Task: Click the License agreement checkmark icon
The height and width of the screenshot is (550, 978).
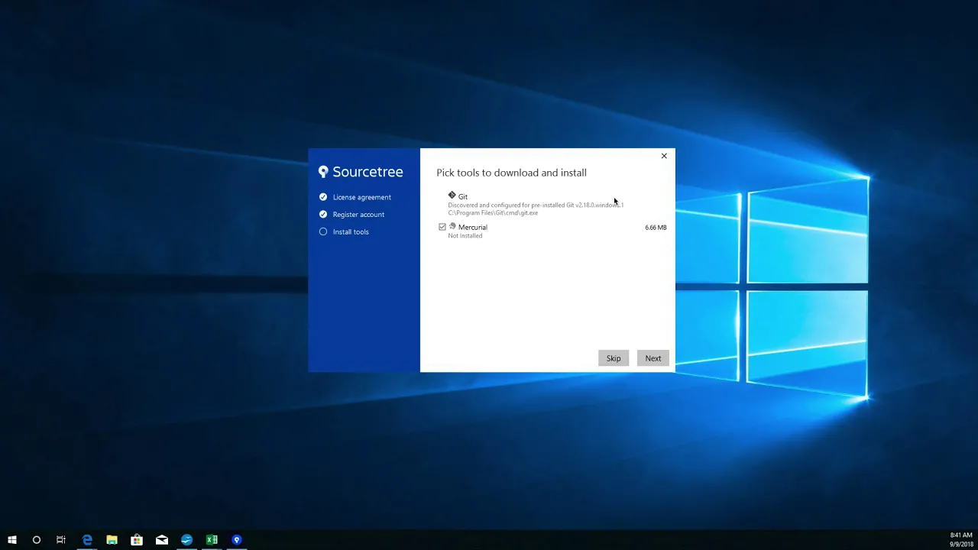Action: click(323, 197)
